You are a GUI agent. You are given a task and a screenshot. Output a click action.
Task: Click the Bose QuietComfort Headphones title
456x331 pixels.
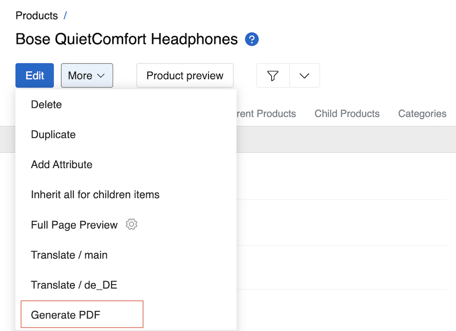pyautogui.click(x=127, y=39)
